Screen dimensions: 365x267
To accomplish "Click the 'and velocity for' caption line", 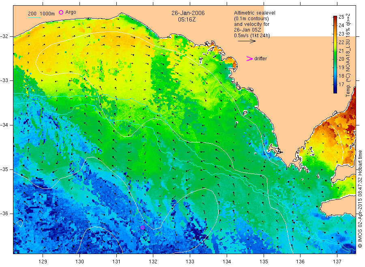I will tap(251, 24).
